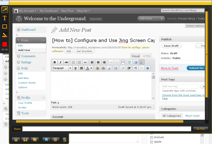212x144 pixels.
Task: Select the Jing highlight tool
Action: point(5,35)
